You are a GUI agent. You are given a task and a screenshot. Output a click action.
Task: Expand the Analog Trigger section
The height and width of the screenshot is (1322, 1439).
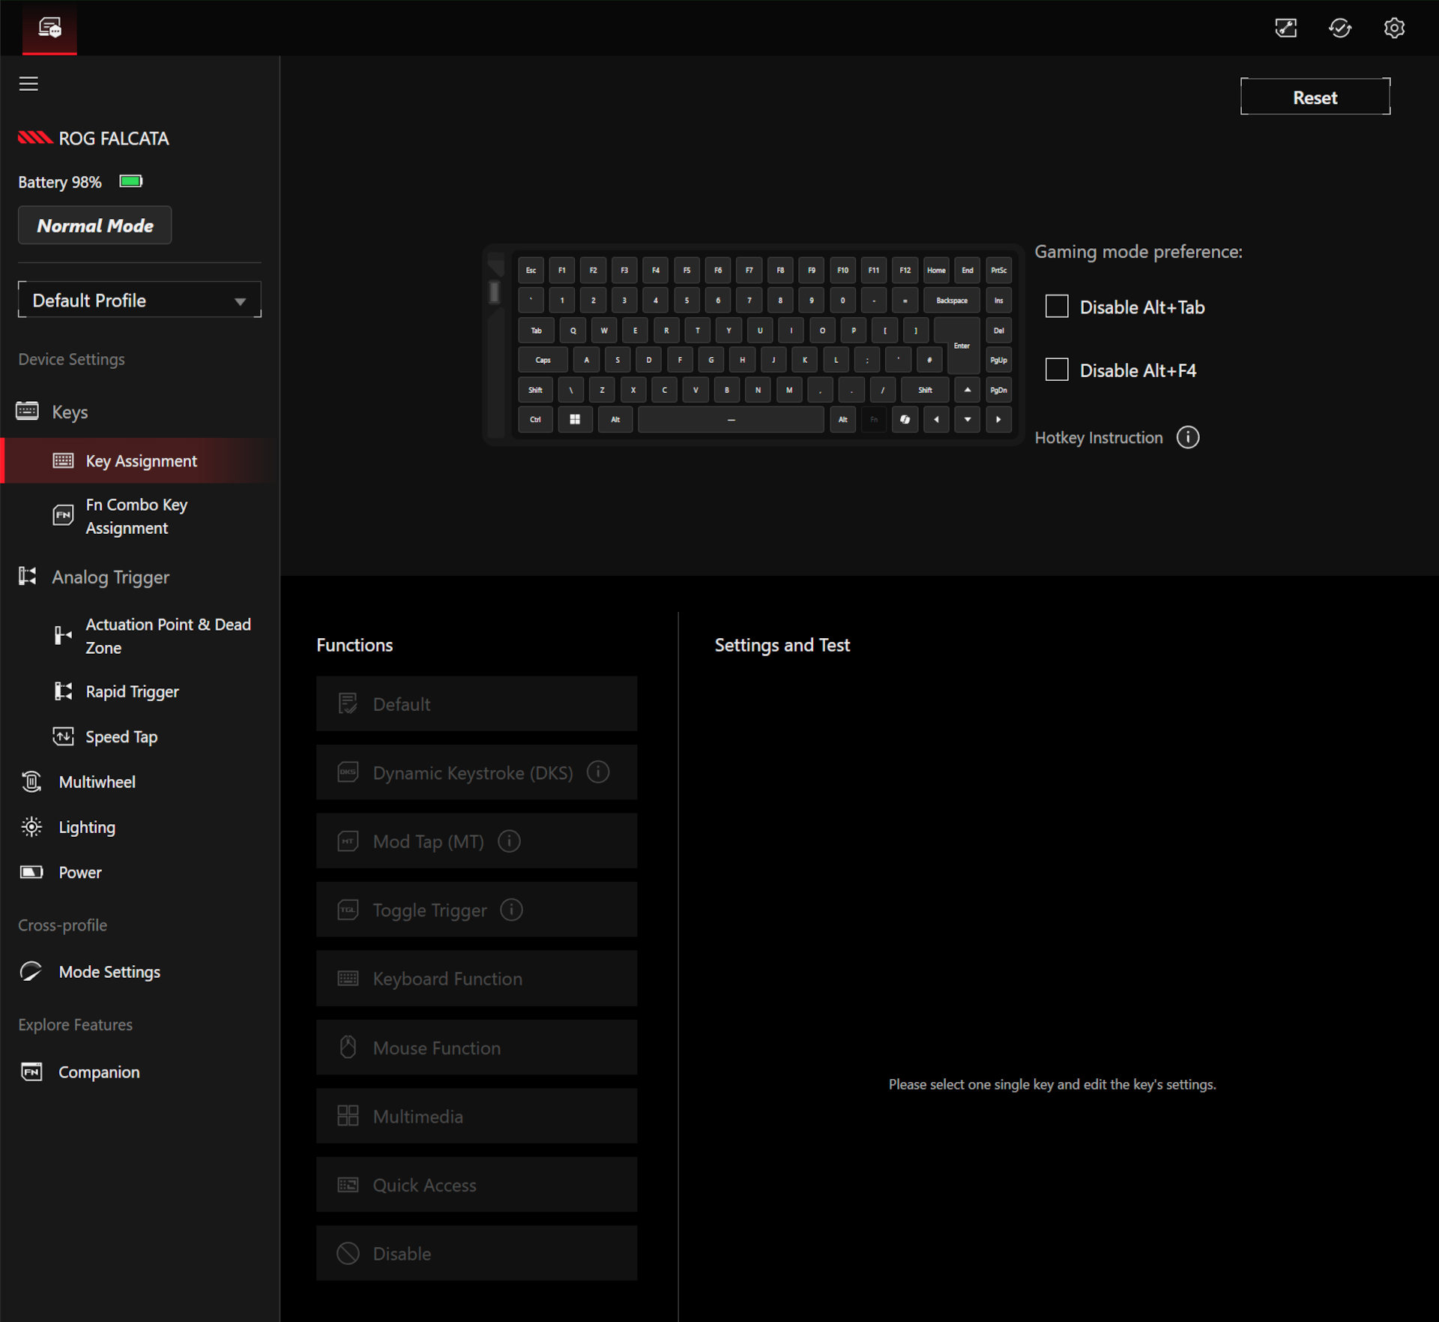pos(110,577)
